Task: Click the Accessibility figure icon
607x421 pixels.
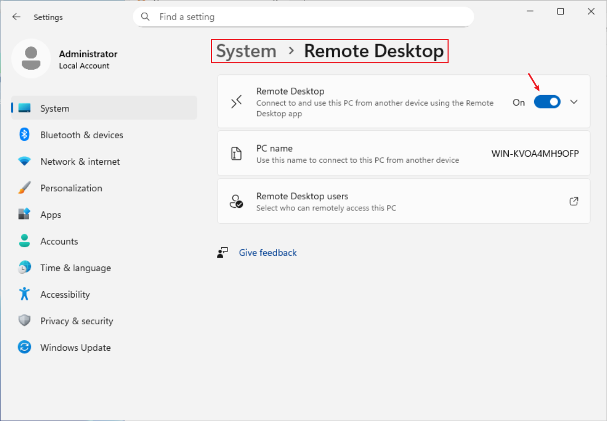Action: (x=24, y=294)
